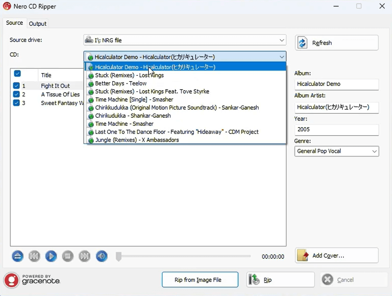Uncheck track 3 Sweet Fantasy checkbox

(x=16, y=103)
